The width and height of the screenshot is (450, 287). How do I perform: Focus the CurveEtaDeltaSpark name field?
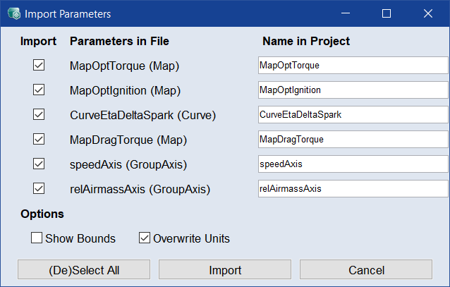coord(353,114)
